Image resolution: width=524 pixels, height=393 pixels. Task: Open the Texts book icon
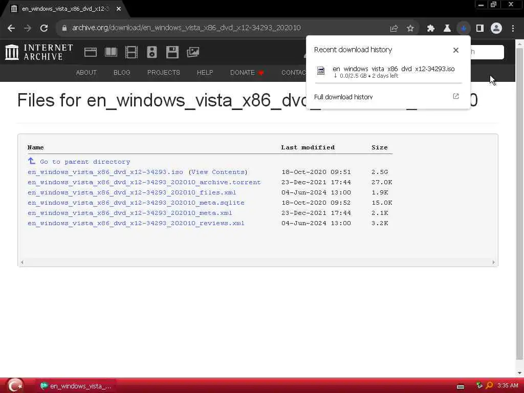[111, 52]
